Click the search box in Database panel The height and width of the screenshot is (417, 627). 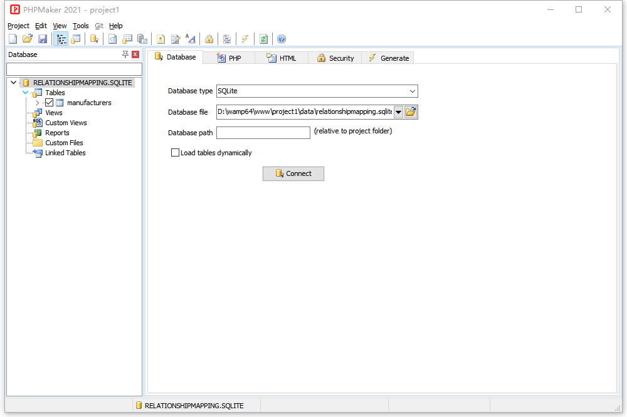coord(75,69)
